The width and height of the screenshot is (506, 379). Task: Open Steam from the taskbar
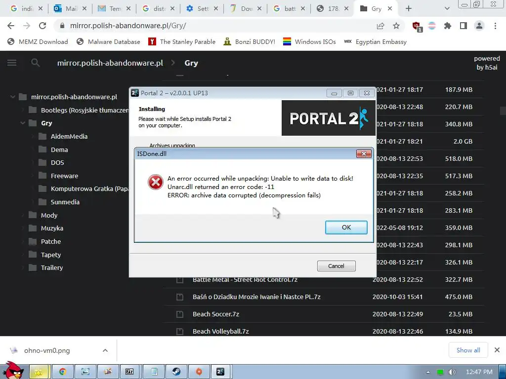tap(176, 372)
